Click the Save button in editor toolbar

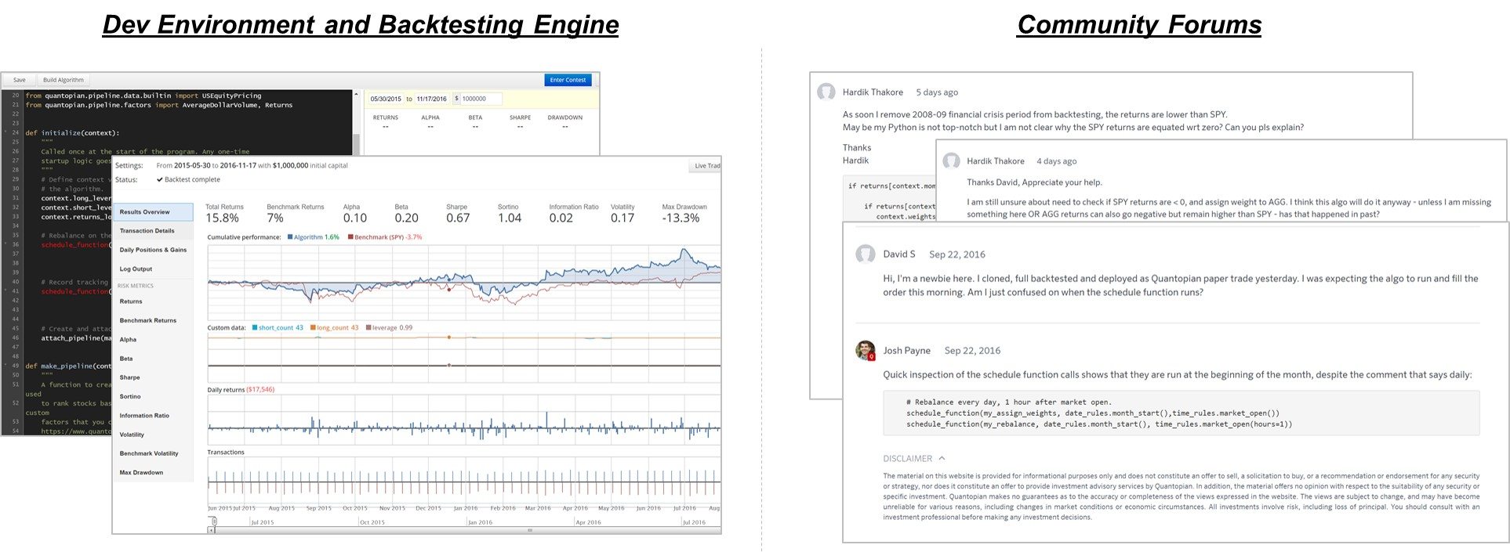[20, 80]
